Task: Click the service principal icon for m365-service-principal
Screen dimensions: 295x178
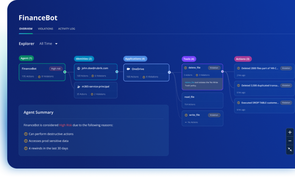Action: 79,87
